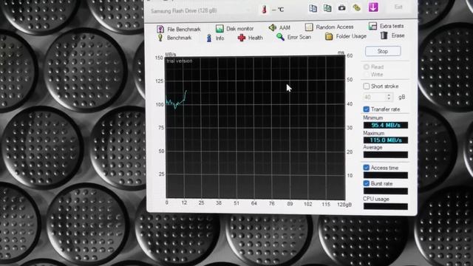Click the Benchmark light bulb icon
Viewport: 473px width, 266px height.
click(160, 38)
